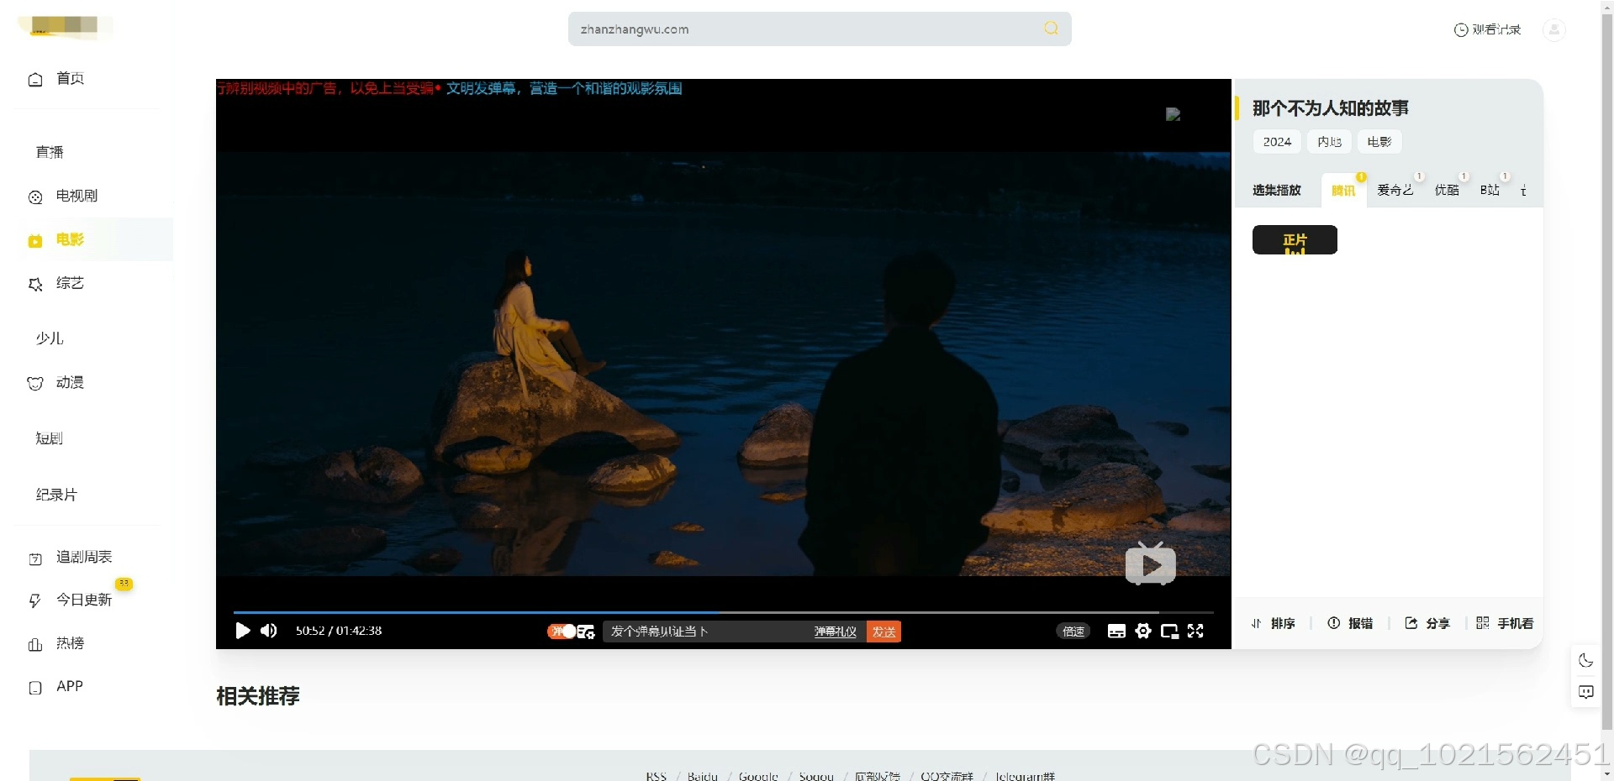Open the 倍速 playback speed menu
Viewport: 1614px width, 781px height.
1073,632
